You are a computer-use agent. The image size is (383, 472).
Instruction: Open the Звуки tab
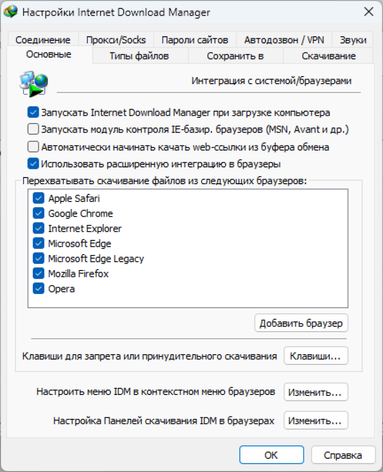[352, 40]
